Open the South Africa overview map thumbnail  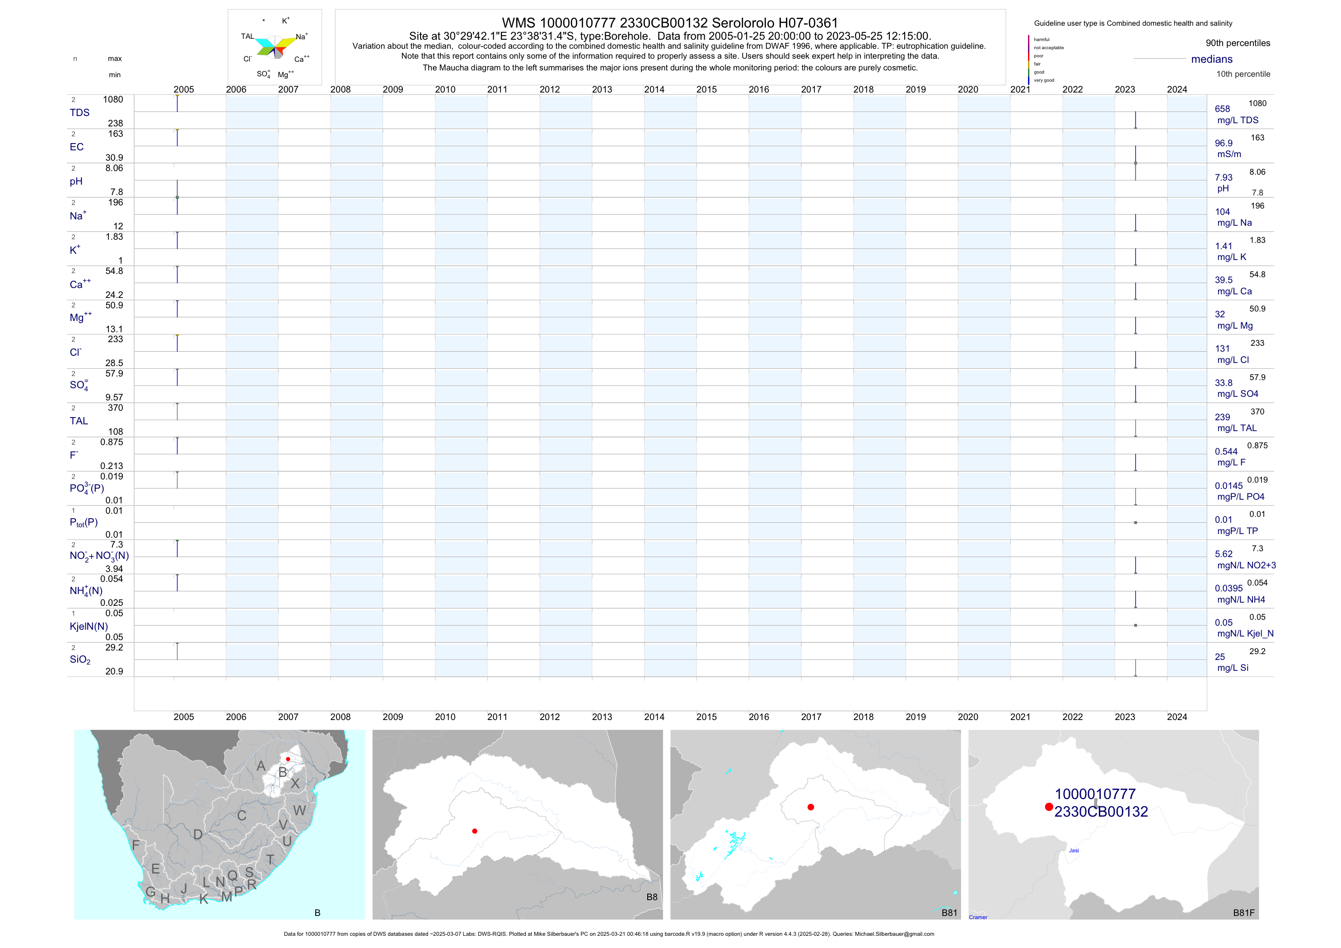(x=220, y=824)
